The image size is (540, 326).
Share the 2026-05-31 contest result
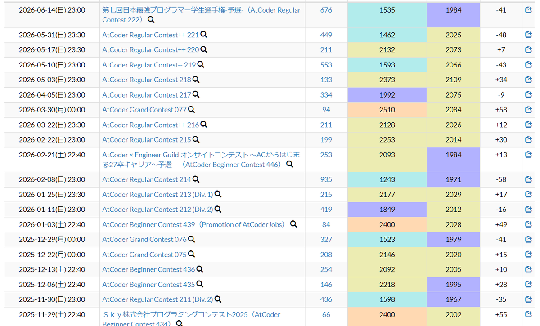pyautogui.click(x=529, y=35)
